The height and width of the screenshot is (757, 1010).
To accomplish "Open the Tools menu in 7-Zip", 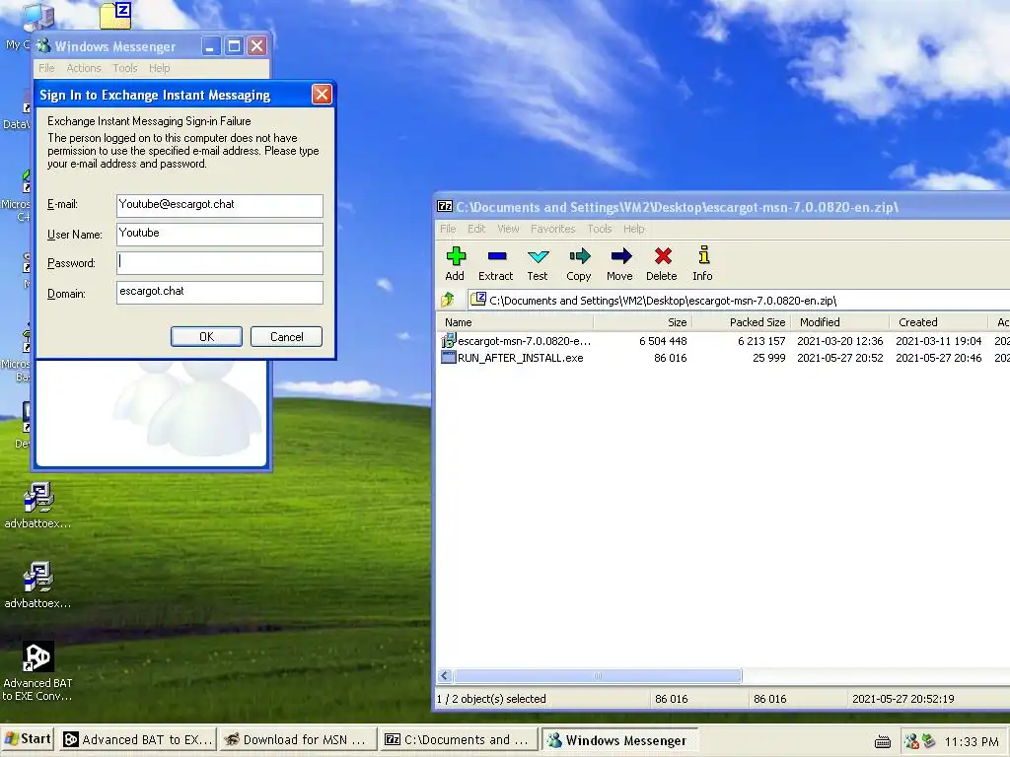I will (x=599, y=229).
